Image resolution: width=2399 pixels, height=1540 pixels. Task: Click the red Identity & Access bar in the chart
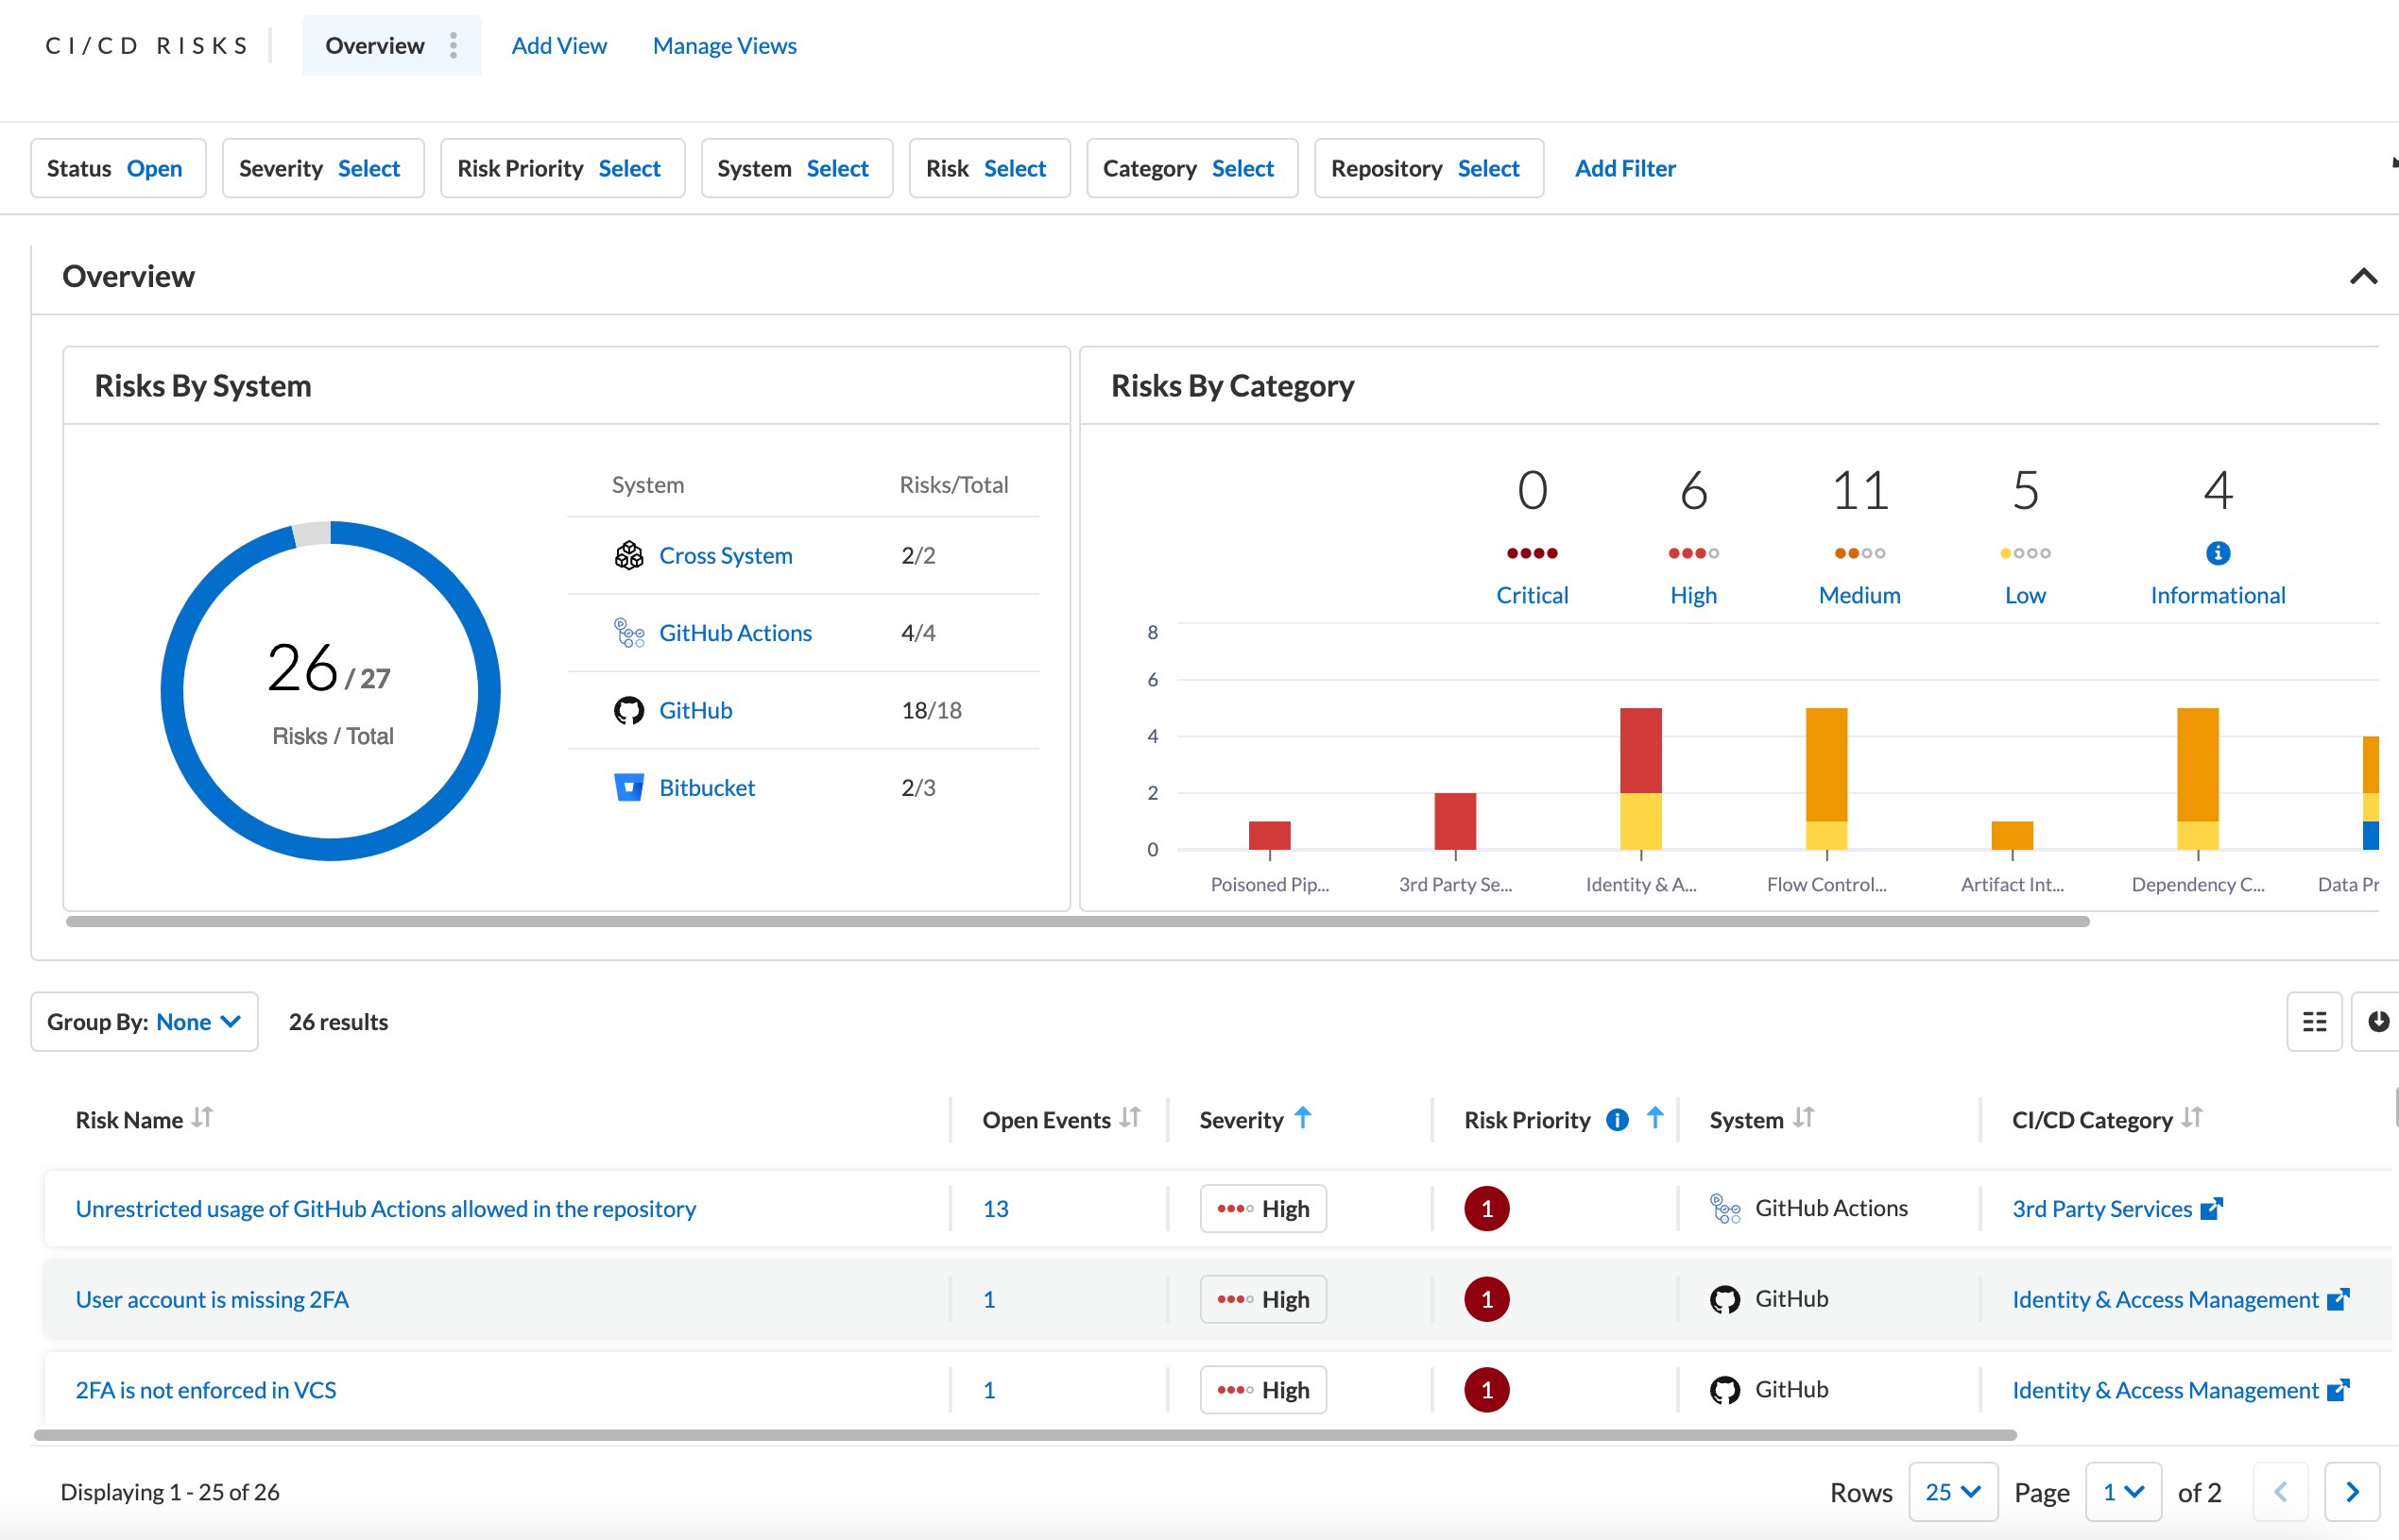point(1640,750)
